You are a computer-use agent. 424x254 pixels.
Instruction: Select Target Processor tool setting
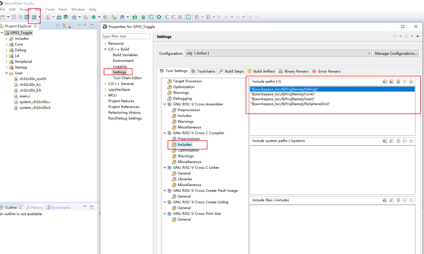click(187, 81)
